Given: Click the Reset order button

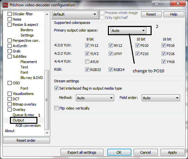Looking at the screenshot, I should coord(26,140).
